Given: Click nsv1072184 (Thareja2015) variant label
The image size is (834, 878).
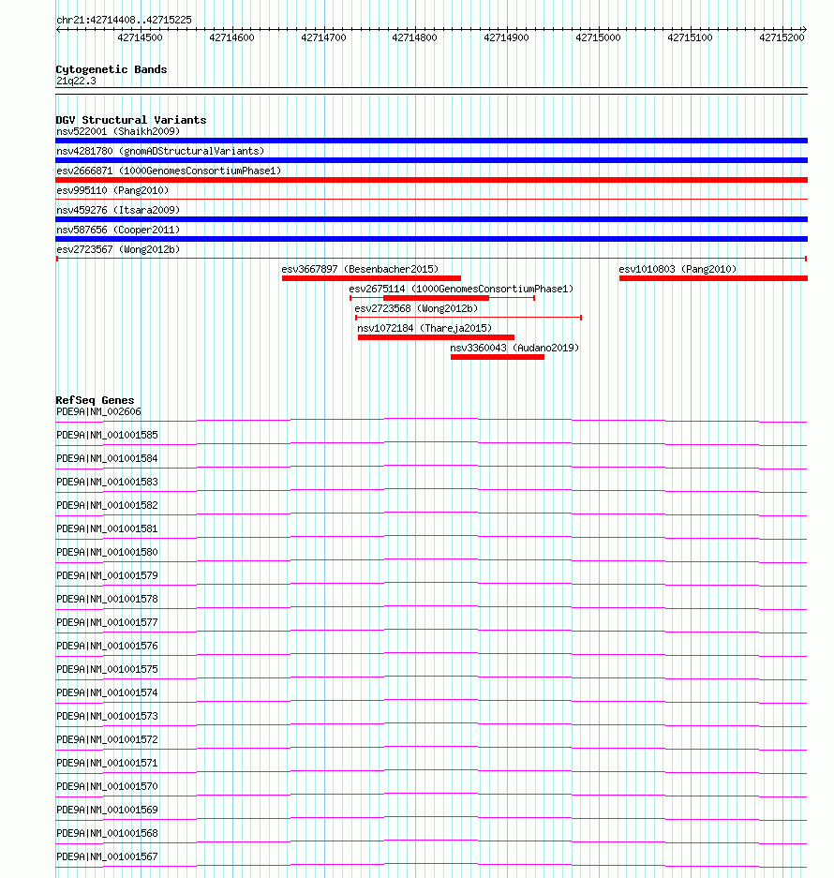Looking at the screenshot, I should pyautogui.click(x=424, y=328).
